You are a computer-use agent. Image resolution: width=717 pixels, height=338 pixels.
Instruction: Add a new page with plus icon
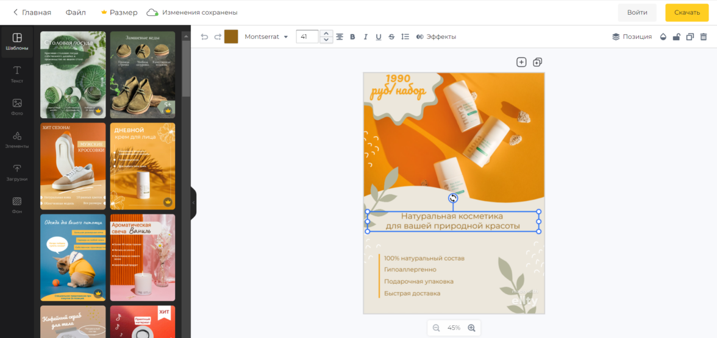(521, 62)
